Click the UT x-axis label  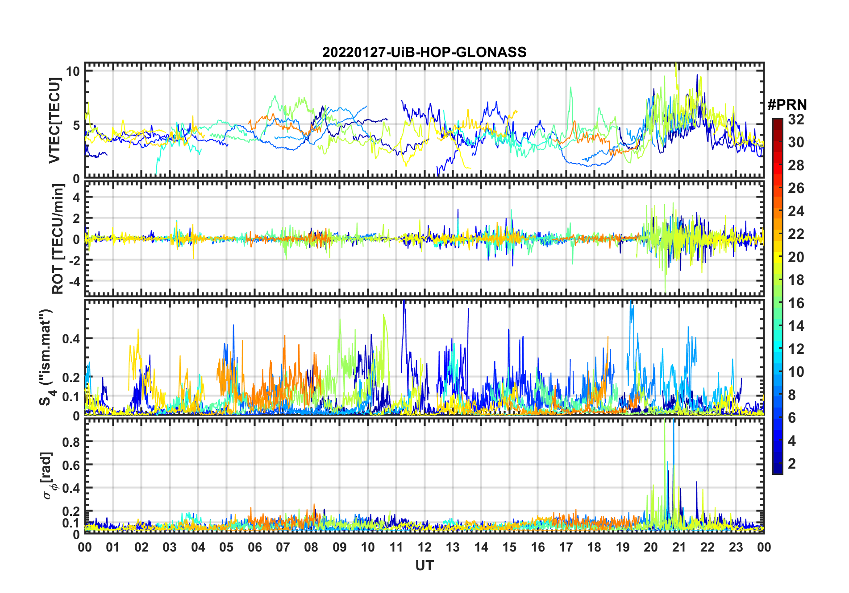(424, 566)
